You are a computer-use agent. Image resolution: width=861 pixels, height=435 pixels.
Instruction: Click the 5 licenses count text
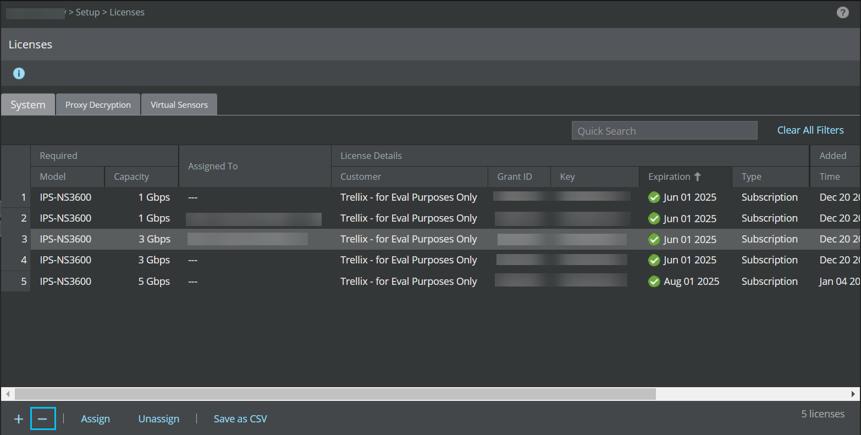pos(823,414)
